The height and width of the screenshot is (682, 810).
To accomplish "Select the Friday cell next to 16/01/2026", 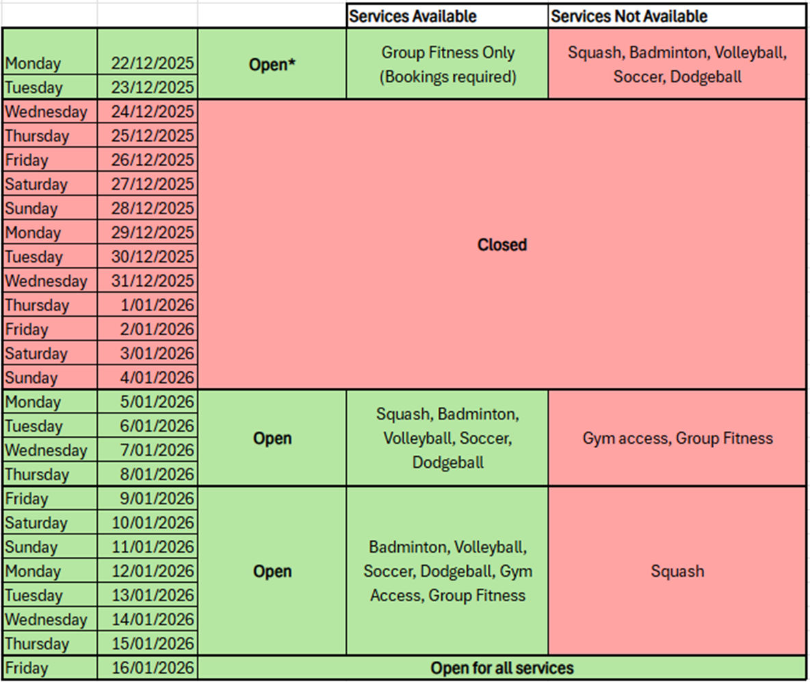I will pyautogui.click(x=49, y=668).
